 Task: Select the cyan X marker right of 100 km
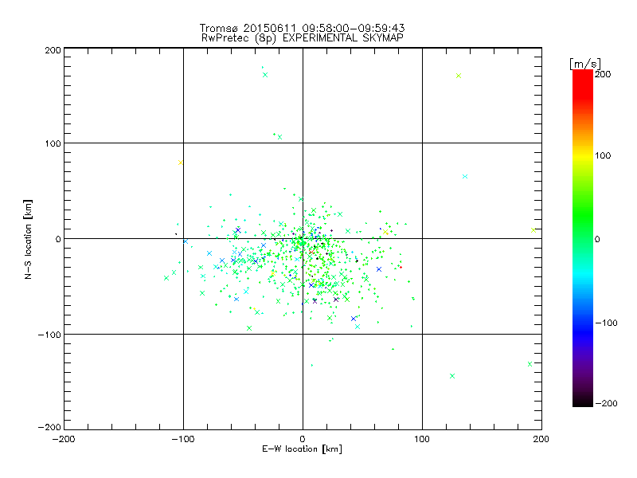(465, 176)
